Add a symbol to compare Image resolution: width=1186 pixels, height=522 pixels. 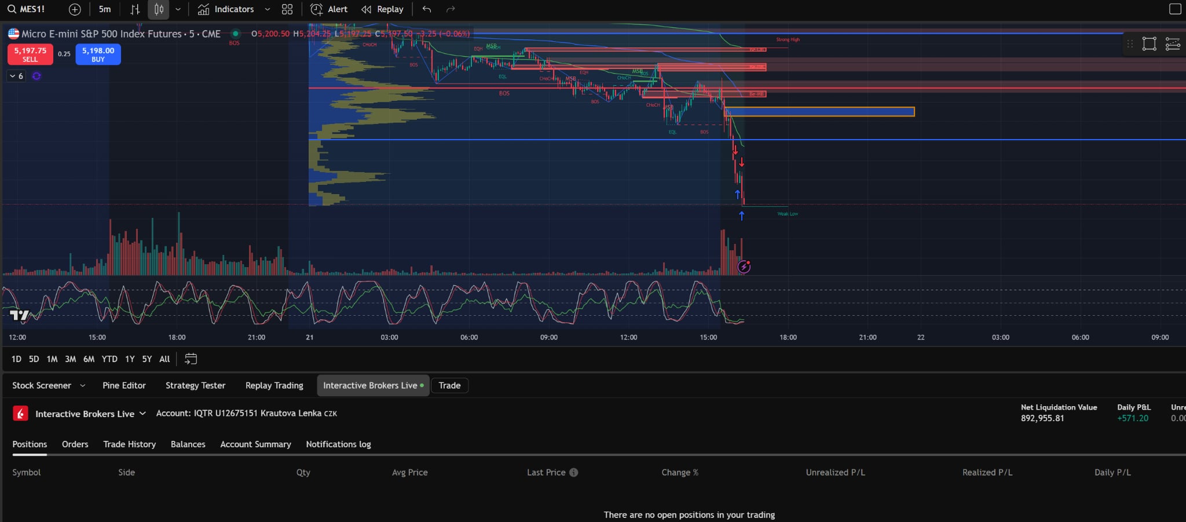(x=75, y=9)
